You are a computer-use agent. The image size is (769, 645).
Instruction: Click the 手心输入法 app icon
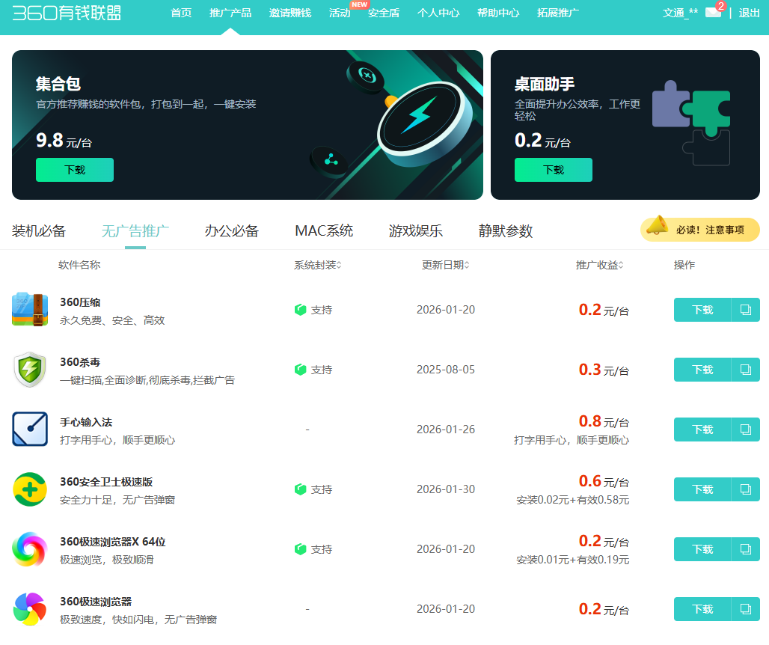click(30, 430)
